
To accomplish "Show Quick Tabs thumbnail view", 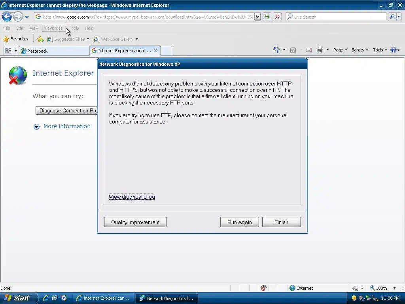I will 8,51.
